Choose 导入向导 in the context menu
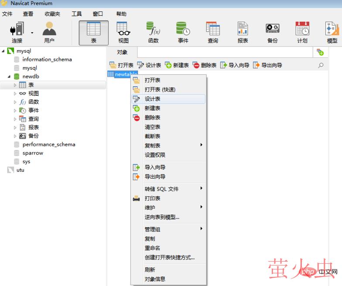This screenshot has height=286, width=342. 168,167
